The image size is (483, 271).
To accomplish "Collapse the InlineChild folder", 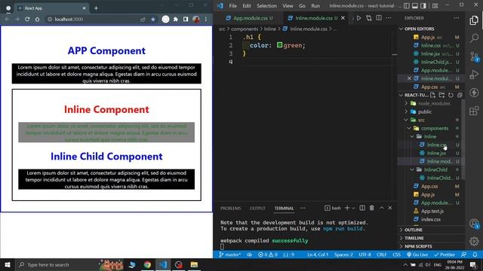I will (412, 169).
